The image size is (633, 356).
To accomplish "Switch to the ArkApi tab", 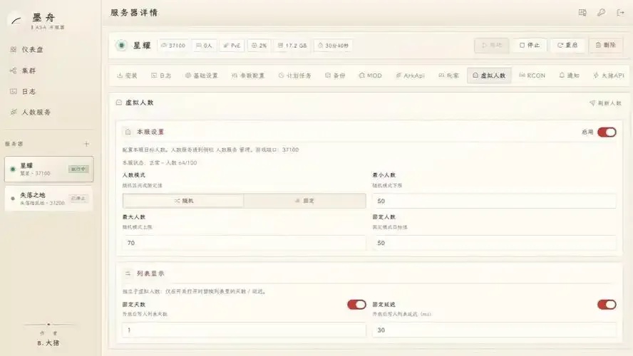I will pos(410,75).
